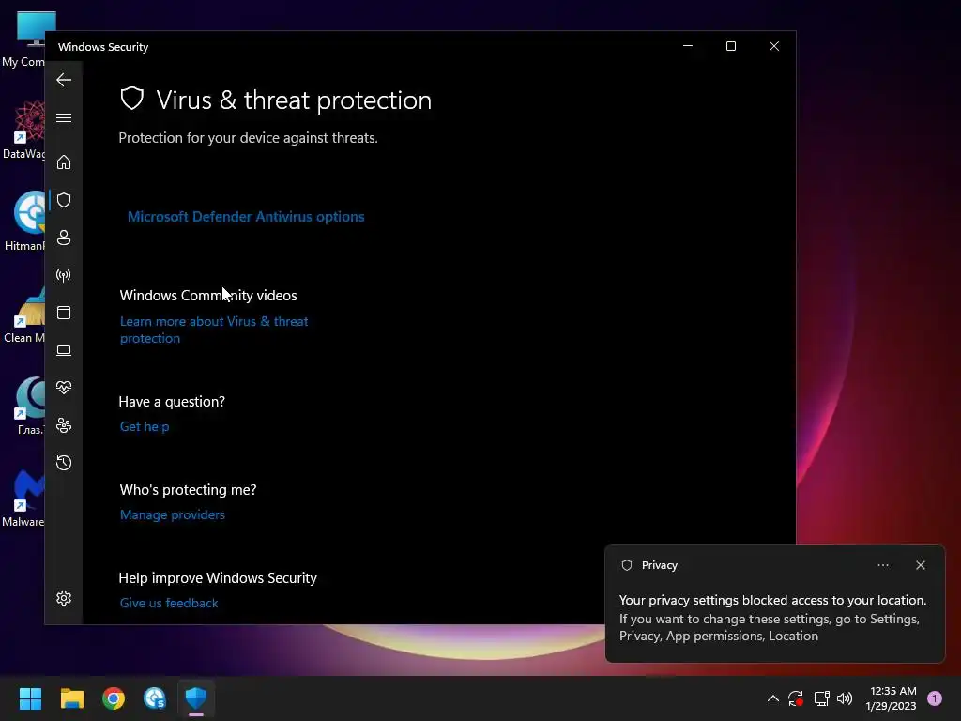
Task: Open Learn more about Virus & threat protection
Action: (x=214, y=330)
